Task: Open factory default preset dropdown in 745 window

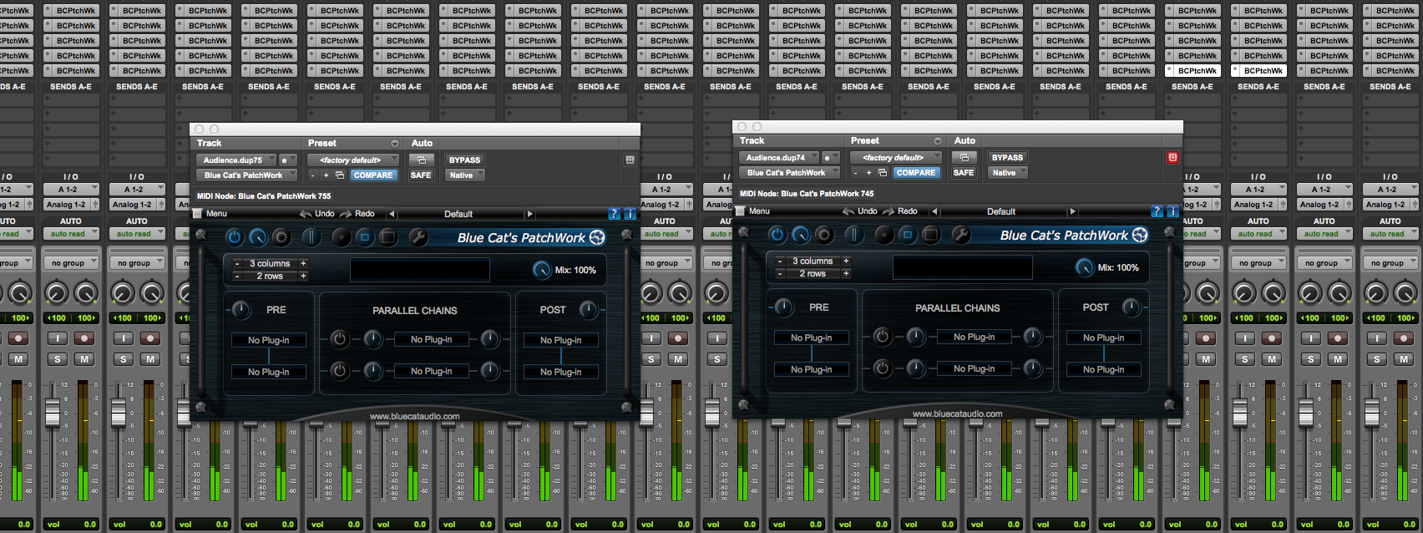Action: click(896, 158)
